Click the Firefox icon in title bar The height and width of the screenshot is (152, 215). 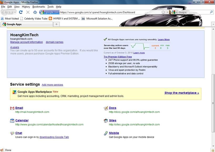coord(2,2)
